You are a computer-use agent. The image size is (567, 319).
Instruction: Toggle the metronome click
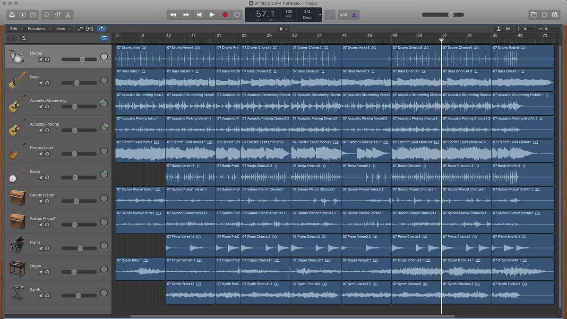pyautogui.click(x=354, y=15)
